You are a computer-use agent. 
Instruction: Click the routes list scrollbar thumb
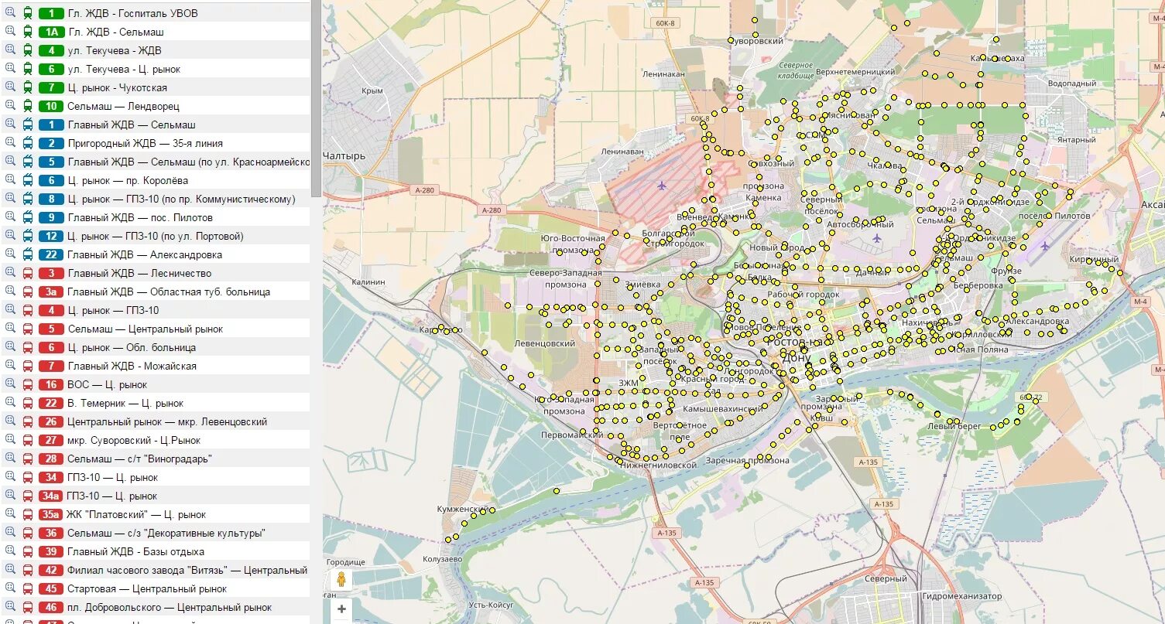click(x=316, y=97)
